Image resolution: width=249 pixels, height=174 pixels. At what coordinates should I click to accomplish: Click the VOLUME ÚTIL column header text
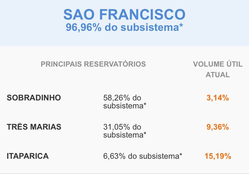click(x=218, y=64)
